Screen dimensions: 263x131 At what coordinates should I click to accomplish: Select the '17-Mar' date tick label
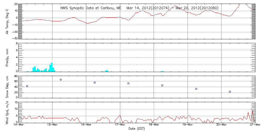pyautogui.click(x=120, y=125)
